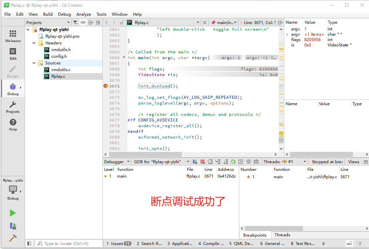Step out of the function
Screen dimensions: 369x249
[226, 162]
